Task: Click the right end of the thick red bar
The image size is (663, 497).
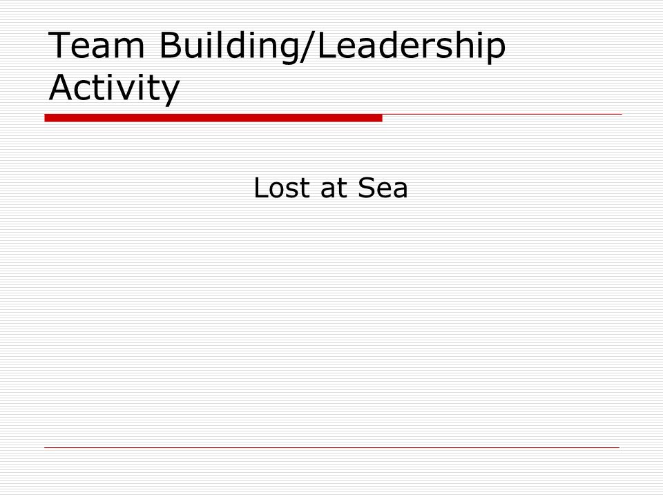Action: coord(379,118)
